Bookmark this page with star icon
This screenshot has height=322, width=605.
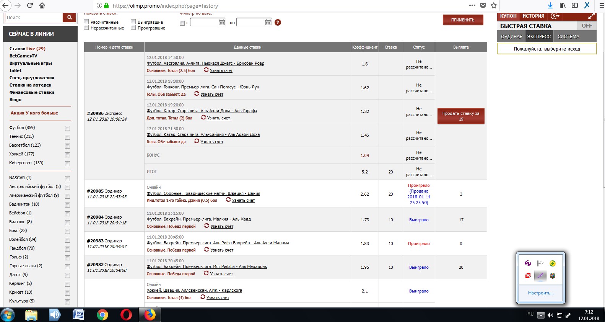click(x=494, y=5)
